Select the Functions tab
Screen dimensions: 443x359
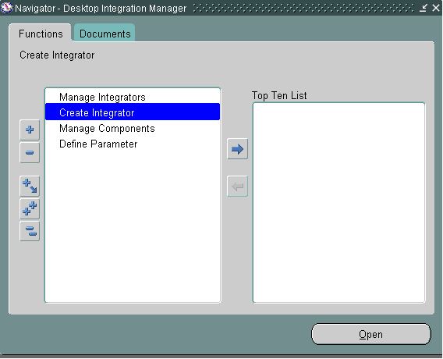(x=41, y=34)
